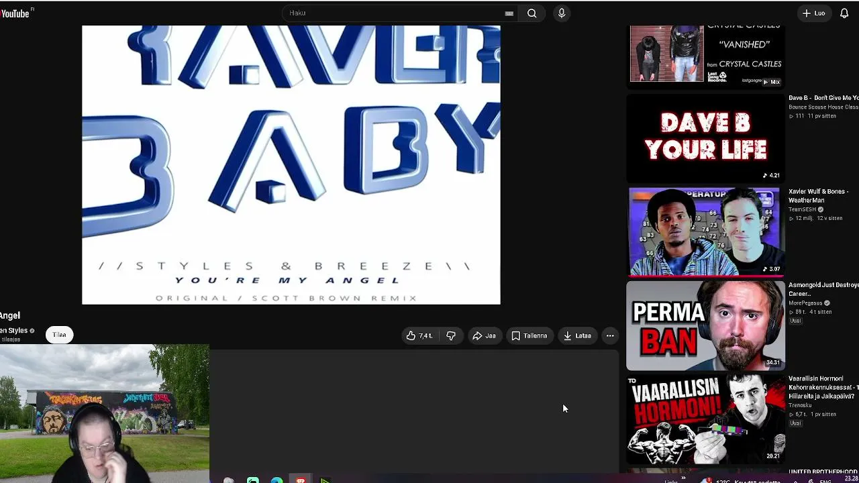Open the on-screen keyboard in the search box
859x483 pixels.
click(509, 13)
